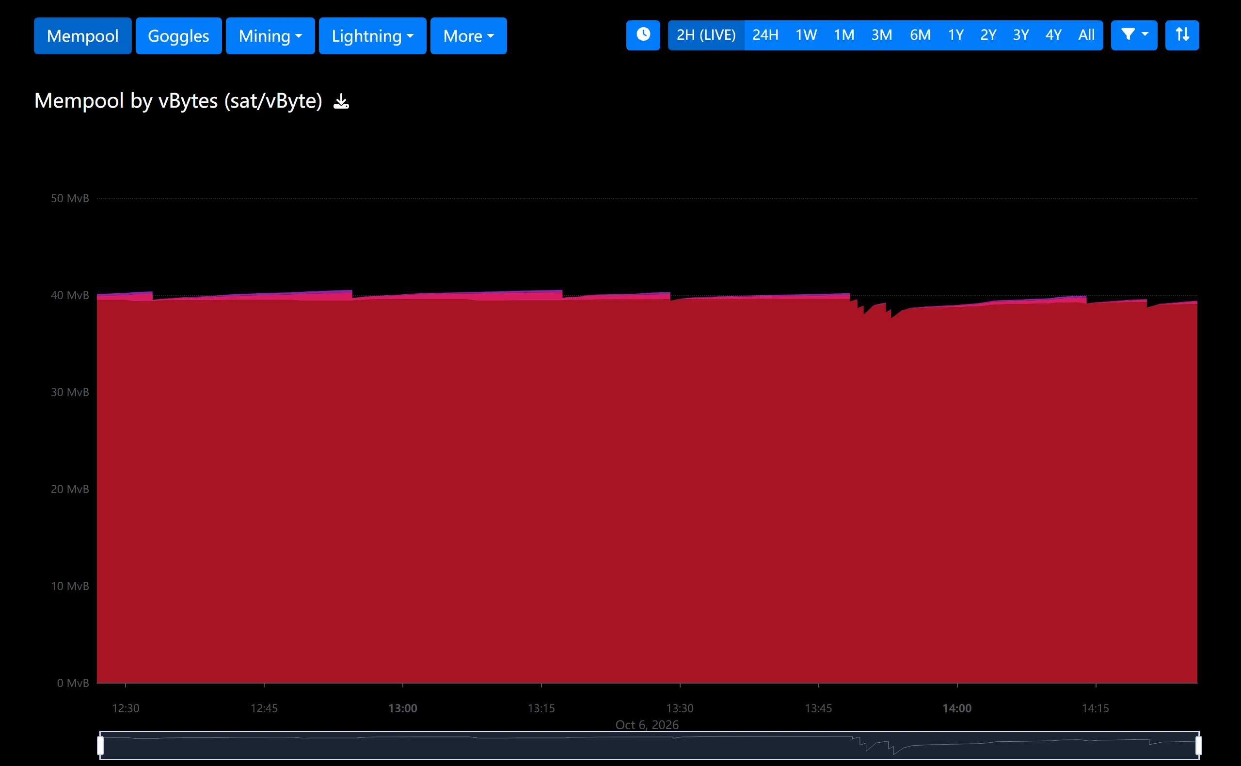Open the Mempool page
Image resolution: width=1241 pixels, height=766 pixels.
(x=82, y=36)
